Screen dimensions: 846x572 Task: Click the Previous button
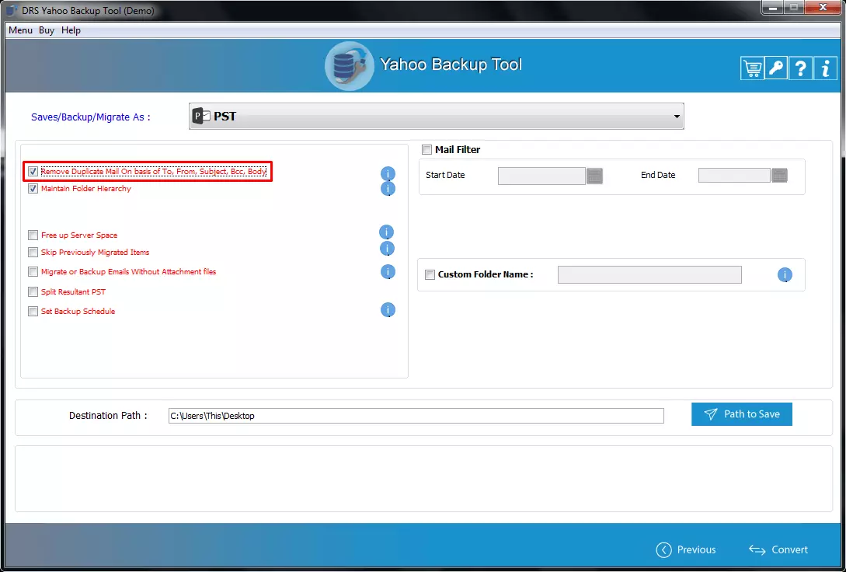coord(686,549)
